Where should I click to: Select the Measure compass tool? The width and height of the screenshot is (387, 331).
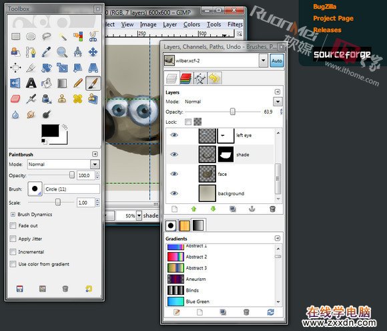tap(78, 52)
